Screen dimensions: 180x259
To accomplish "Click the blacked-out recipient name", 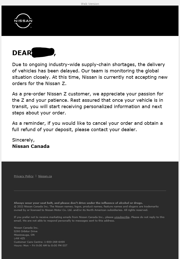I will tap(43, 52).
